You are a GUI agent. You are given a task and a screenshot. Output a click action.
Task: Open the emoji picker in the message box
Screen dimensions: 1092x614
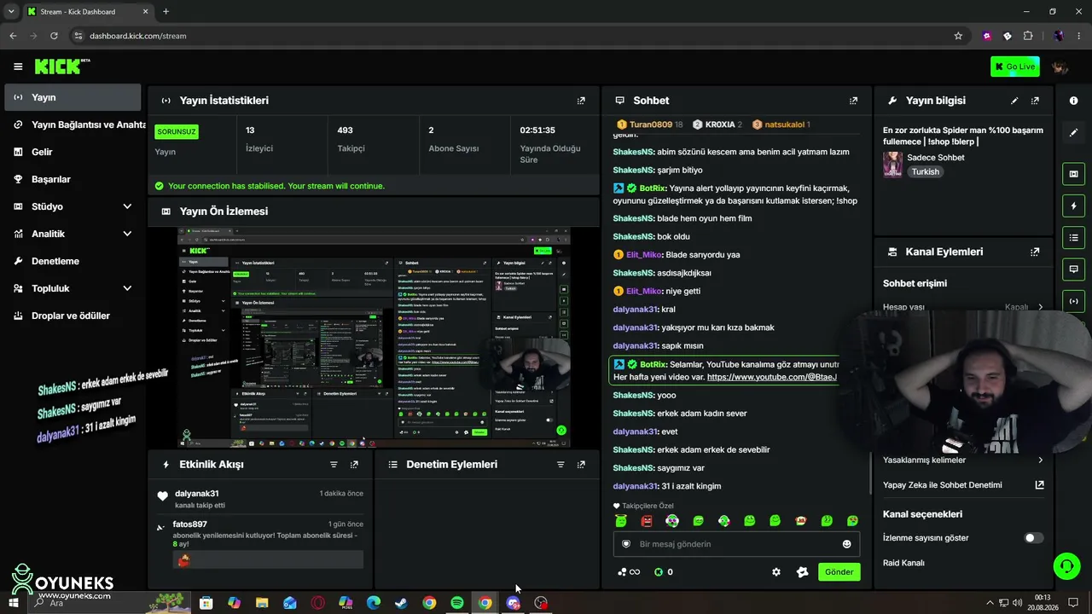(846, 544)
